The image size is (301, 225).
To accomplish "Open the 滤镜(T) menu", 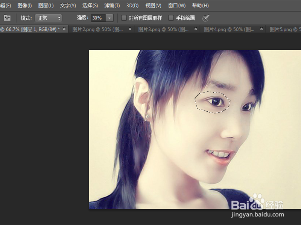I will (x=112, y=6).
